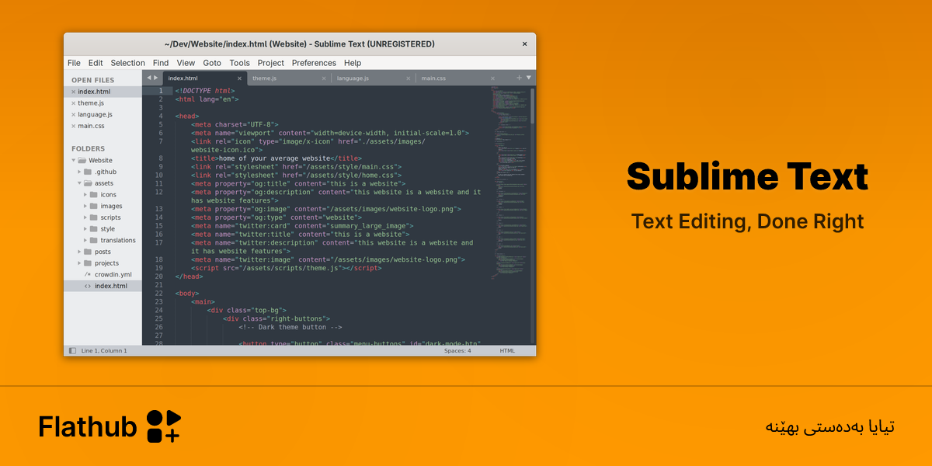Viewport: 932px width, 466px height.
Task: Expand the .github folder
Action: click(79, 172)
